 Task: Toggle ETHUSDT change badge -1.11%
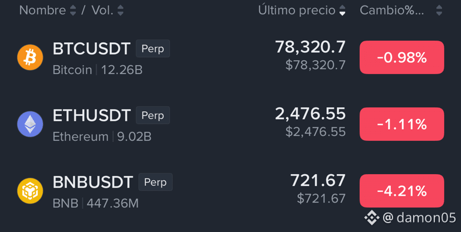(x=401, y=124)
